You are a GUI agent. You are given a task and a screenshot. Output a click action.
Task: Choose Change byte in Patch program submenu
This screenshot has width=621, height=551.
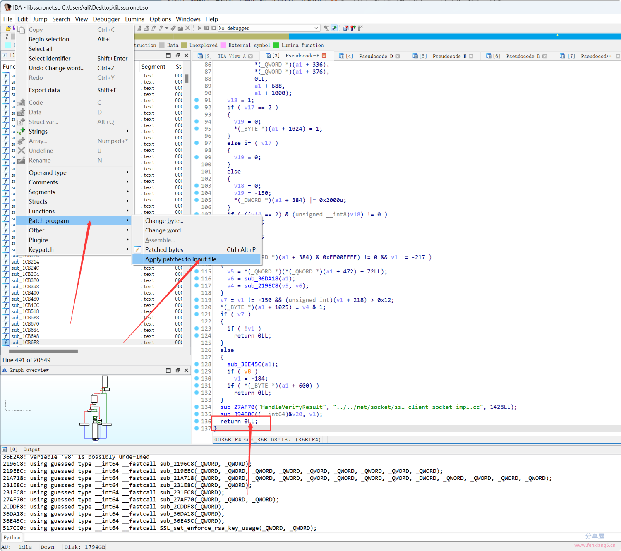(x=197, y=221)
